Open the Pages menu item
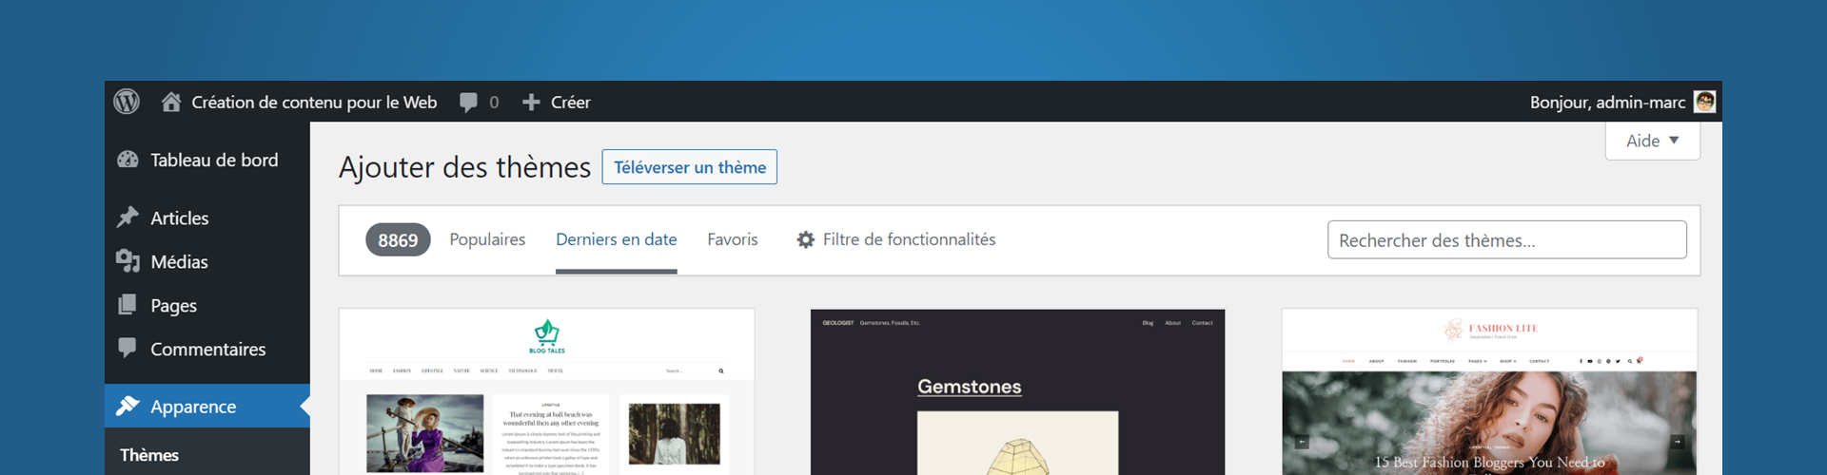The height and width of the screenshot is (475, 1827). (x=173, y=306)
